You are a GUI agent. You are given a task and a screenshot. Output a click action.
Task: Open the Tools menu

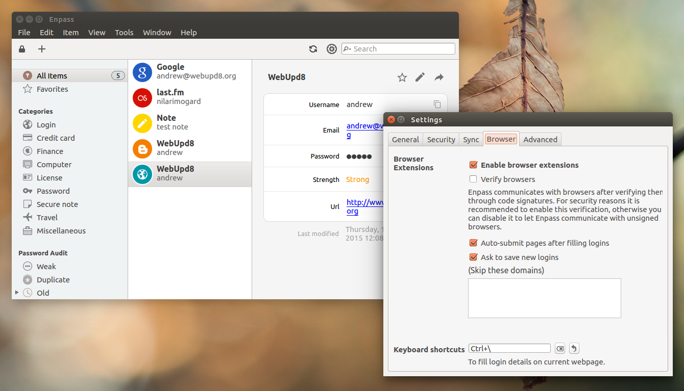pyautogui.click(x=124, y=33)
